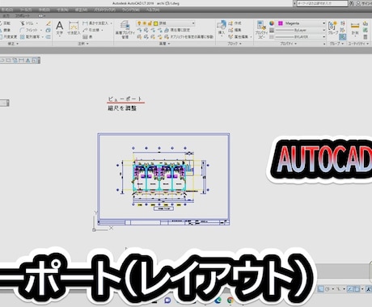Click the Magenta color swatch square
Screen dimensions: 372x307
[281, 23]
